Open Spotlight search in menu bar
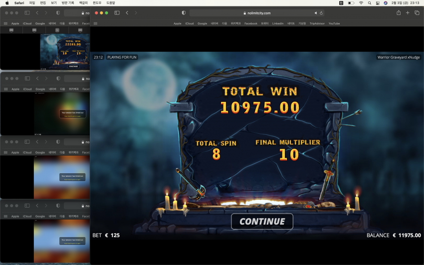 [x=369, y=2]
